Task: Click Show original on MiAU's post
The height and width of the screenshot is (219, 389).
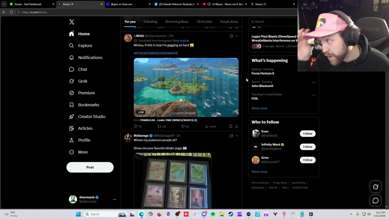Action: [x=181, y=40]
